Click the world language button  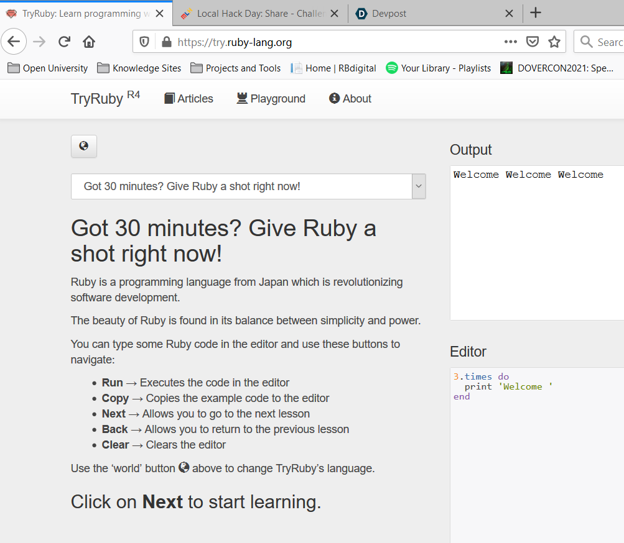coord(83,146)
